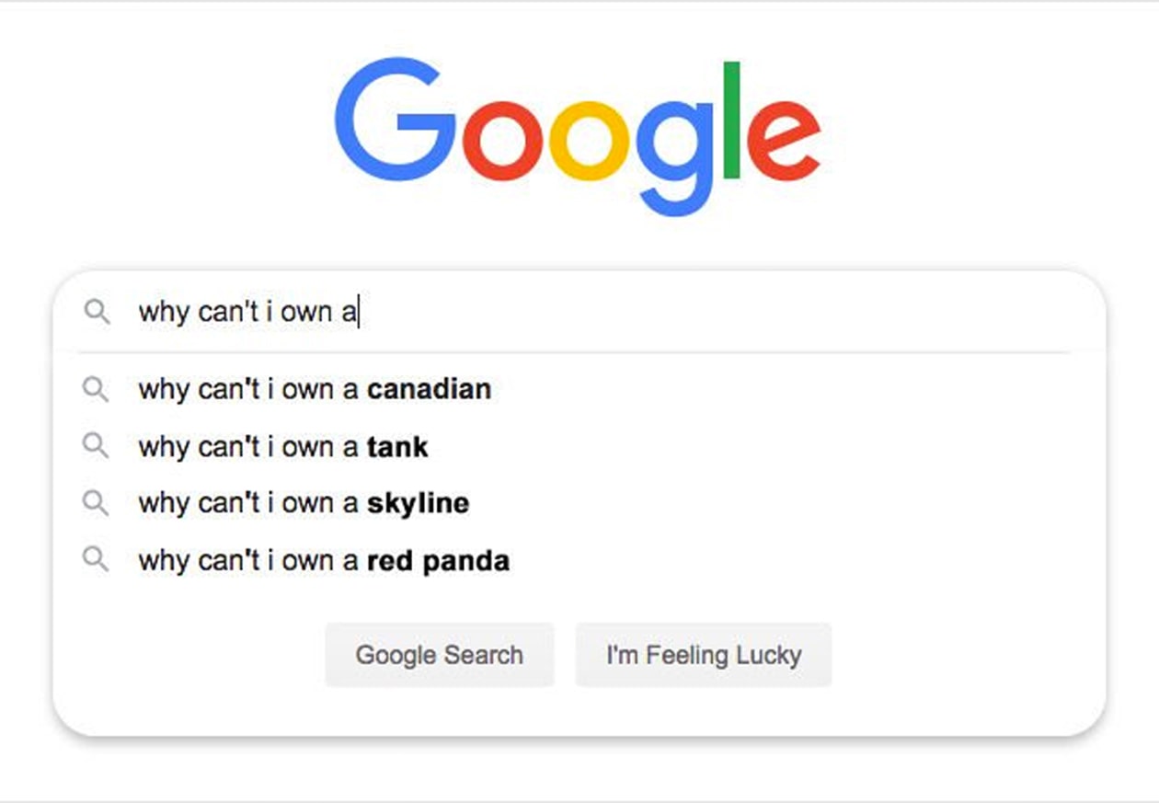Click the bold word 'skyline' in suggestions
Image resolution: width=1159 pixels, height=803 pixels.
(418, 503)
